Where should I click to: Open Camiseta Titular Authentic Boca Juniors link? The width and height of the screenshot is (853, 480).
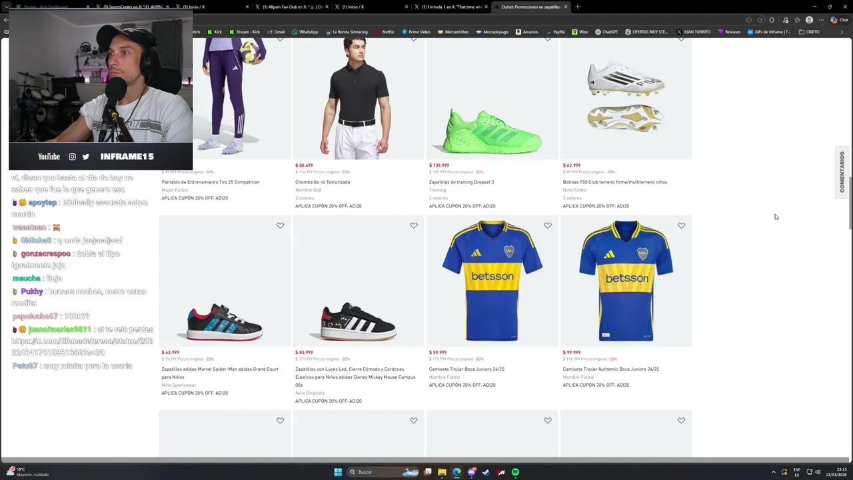coord(610,369)
